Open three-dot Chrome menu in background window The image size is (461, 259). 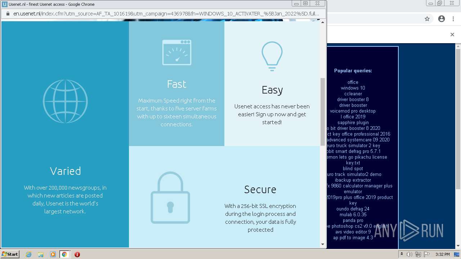453,19
